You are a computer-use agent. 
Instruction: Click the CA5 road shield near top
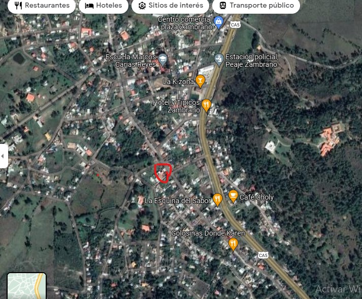point(235,24)
